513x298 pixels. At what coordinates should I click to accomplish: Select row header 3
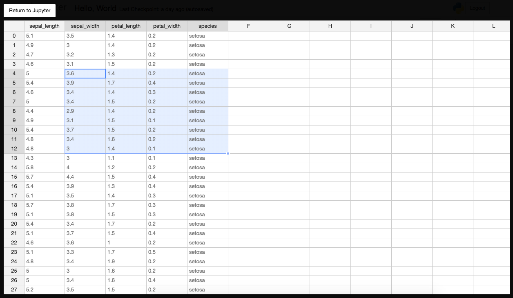pos(14,64)
